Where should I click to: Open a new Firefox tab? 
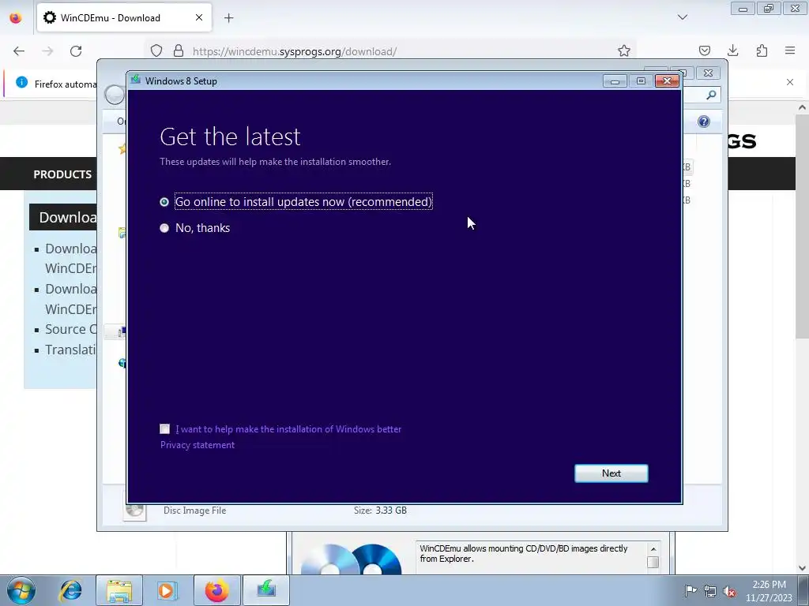[228, 18]
